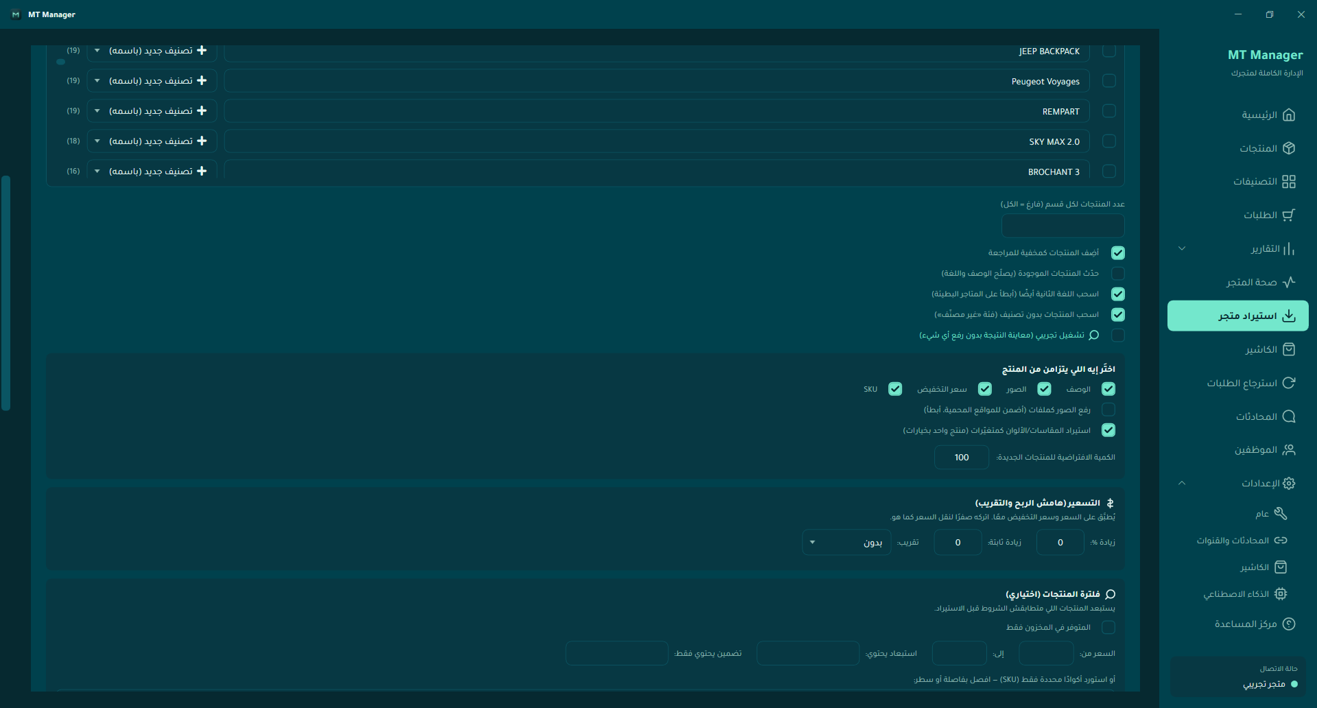Click the الموظفين people icon
Viewport: 1317px width, 708px height.
click(1289, 450)
